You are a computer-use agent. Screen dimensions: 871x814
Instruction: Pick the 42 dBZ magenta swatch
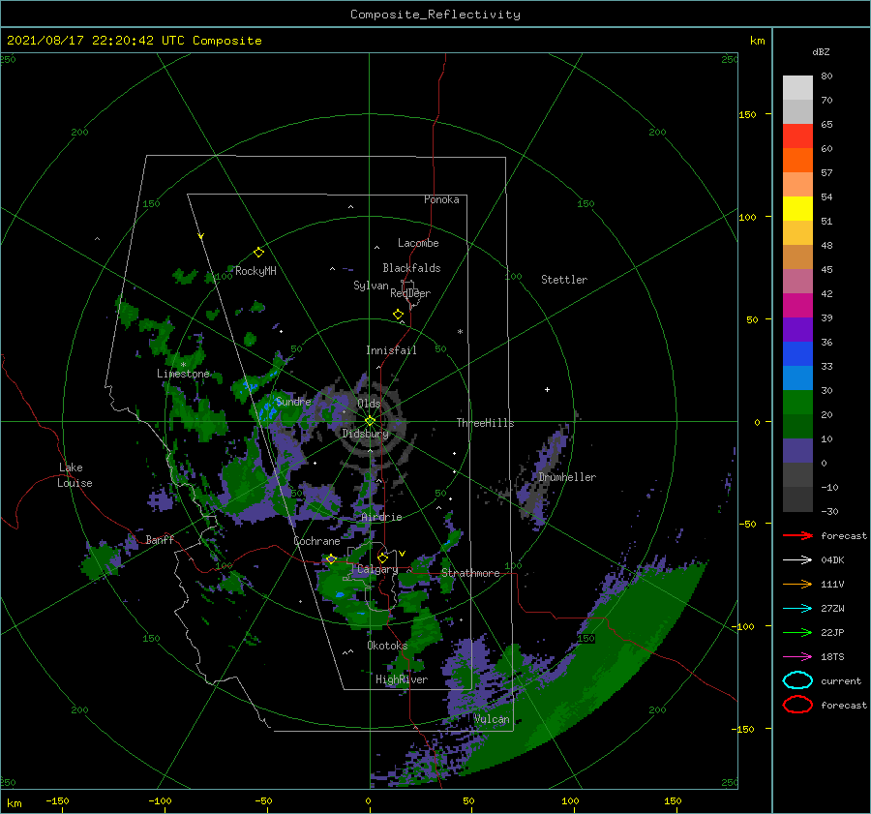[x=797, y=306]
